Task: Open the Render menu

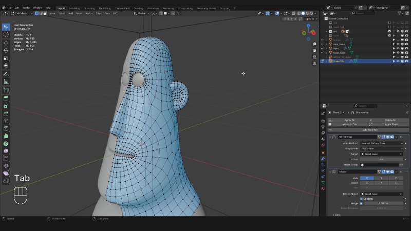Action: pos(26,8)
